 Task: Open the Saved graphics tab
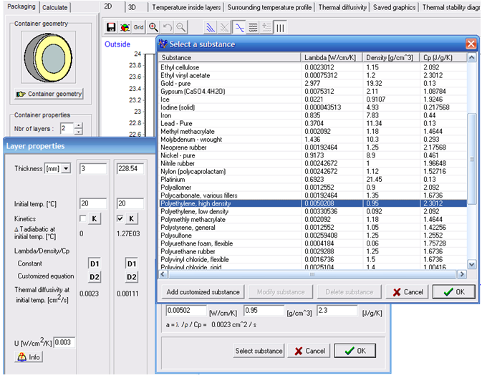click(394, 7)
